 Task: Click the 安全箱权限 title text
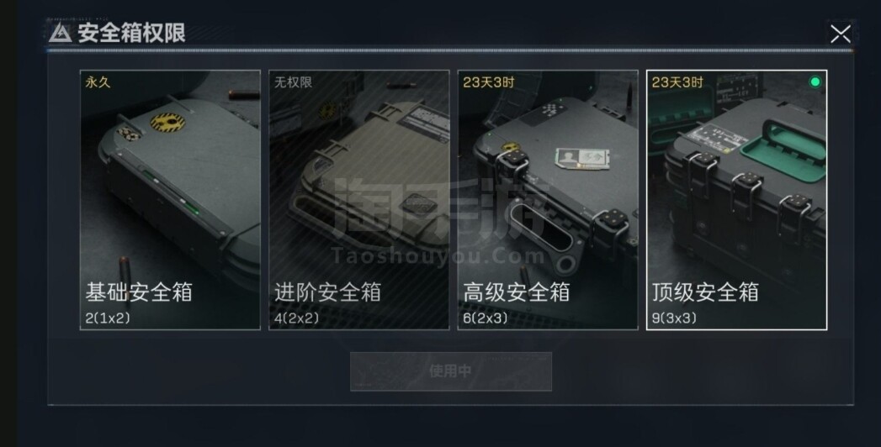click(131, 33)
